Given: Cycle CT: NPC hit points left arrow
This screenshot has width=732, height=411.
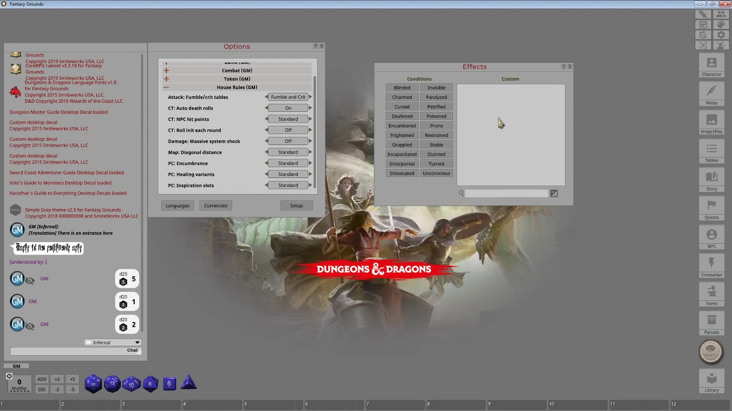Looking at the screenshot, I should [266, 119].
